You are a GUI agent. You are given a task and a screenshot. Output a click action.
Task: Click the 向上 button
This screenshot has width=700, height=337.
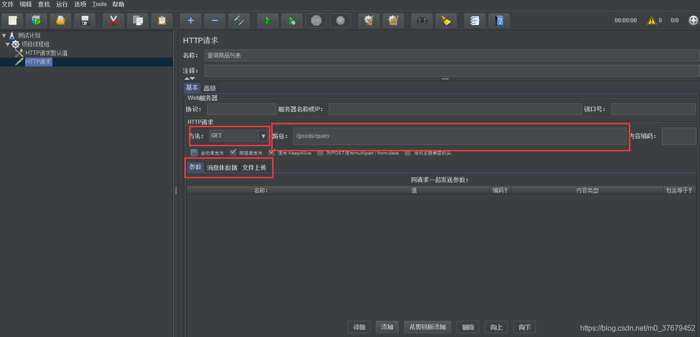click(x=497, y=327)
